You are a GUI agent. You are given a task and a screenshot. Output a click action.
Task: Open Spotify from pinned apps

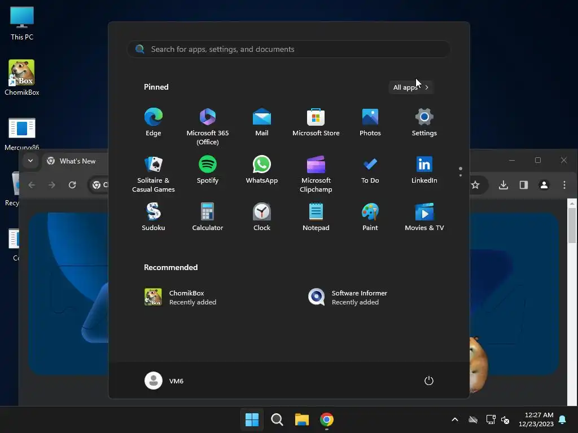(208, 170)
